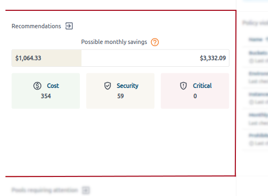Open Recommendations via the arrow icon
268x196 pixels.
click(x=69, y=26)
